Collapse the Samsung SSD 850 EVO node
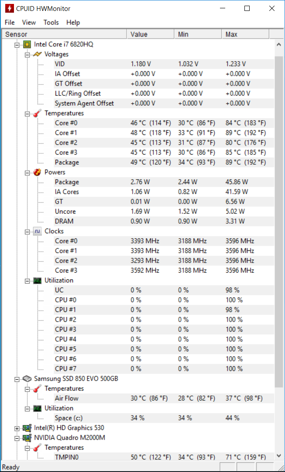 (x=17, y=379)
